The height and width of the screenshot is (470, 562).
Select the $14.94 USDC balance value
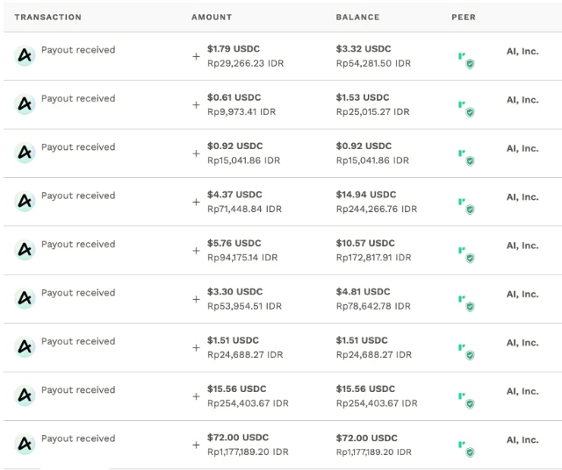[365, 195]
